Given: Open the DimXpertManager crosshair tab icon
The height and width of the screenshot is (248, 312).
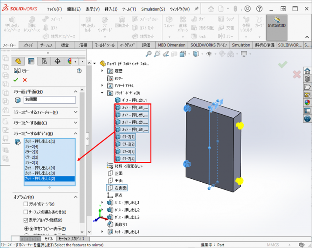Looking at the screenshot, I should tap(57, 61).
